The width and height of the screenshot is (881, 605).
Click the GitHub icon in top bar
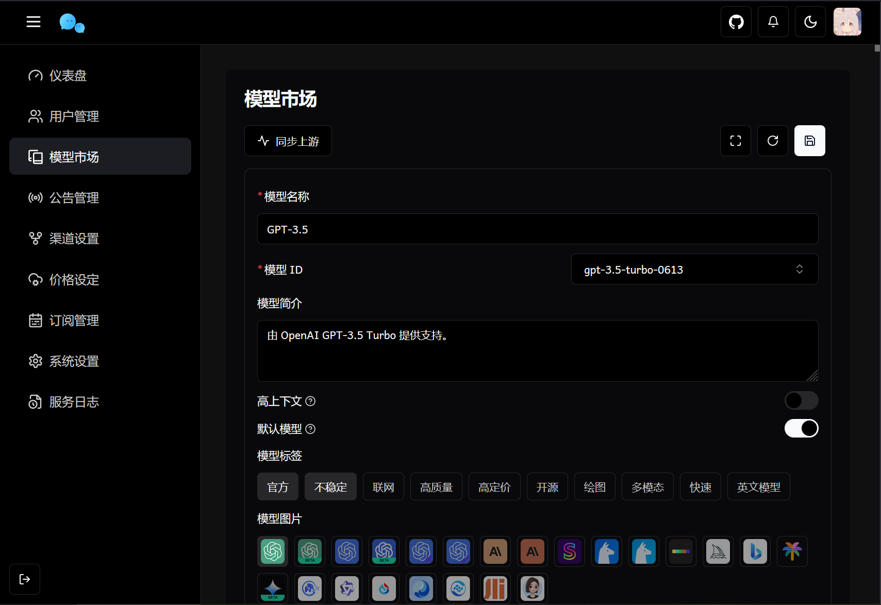pyautogui.click(x=736, y=22)
